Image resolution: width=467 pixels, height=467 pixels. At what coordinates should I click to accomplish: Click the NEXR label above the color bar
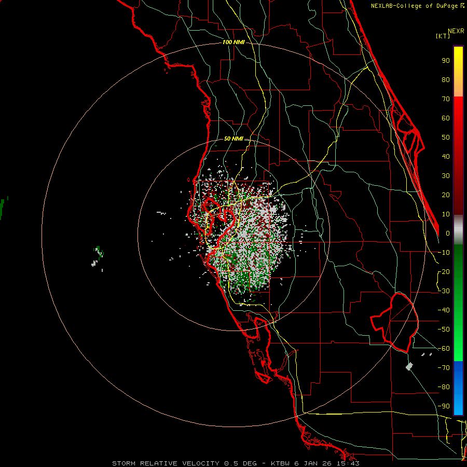tap(456, 31)
